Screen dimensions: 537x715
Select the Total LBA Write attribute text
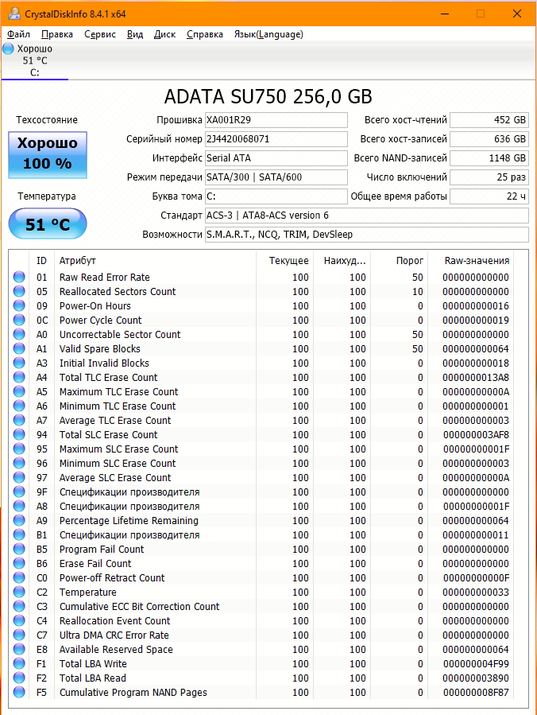coord(93,663)
